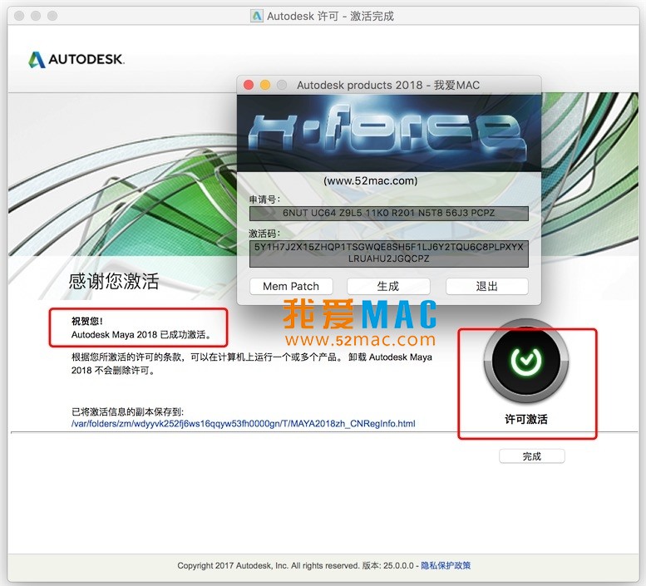Click the green license activated checkmark icon

tap(525, 361)
